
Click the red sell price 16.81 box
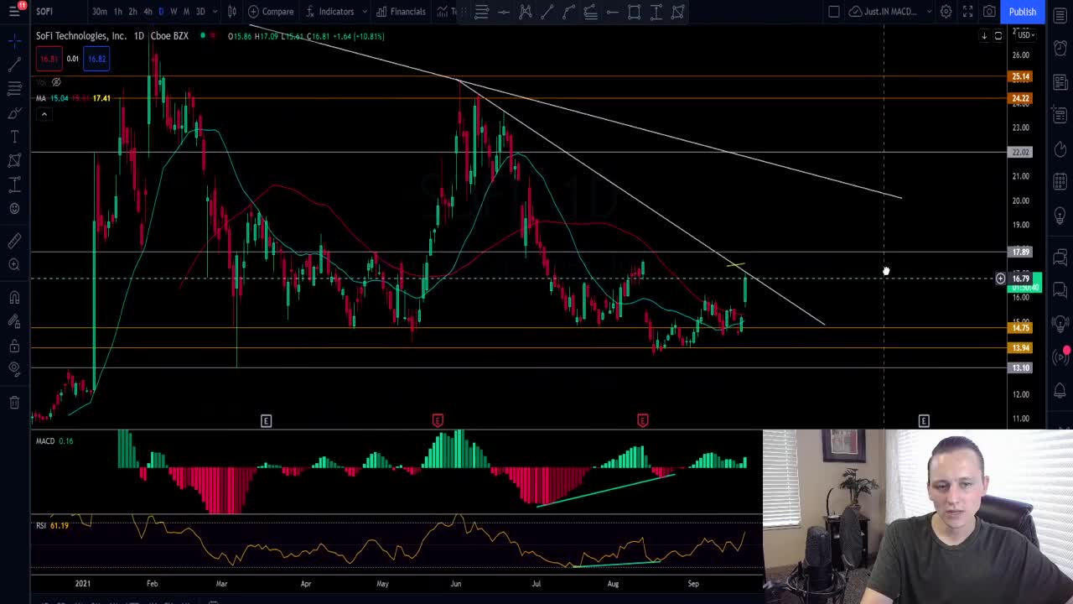pos(49,59)
